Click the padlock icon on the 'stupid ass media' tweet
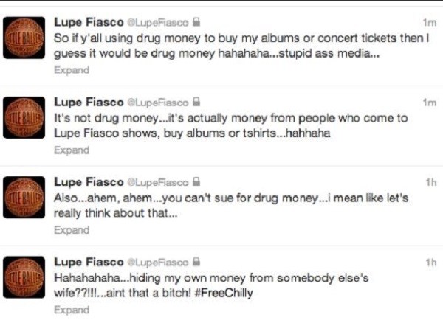The height and width of the screenshot is (323, 443). (x=196, y=22)
